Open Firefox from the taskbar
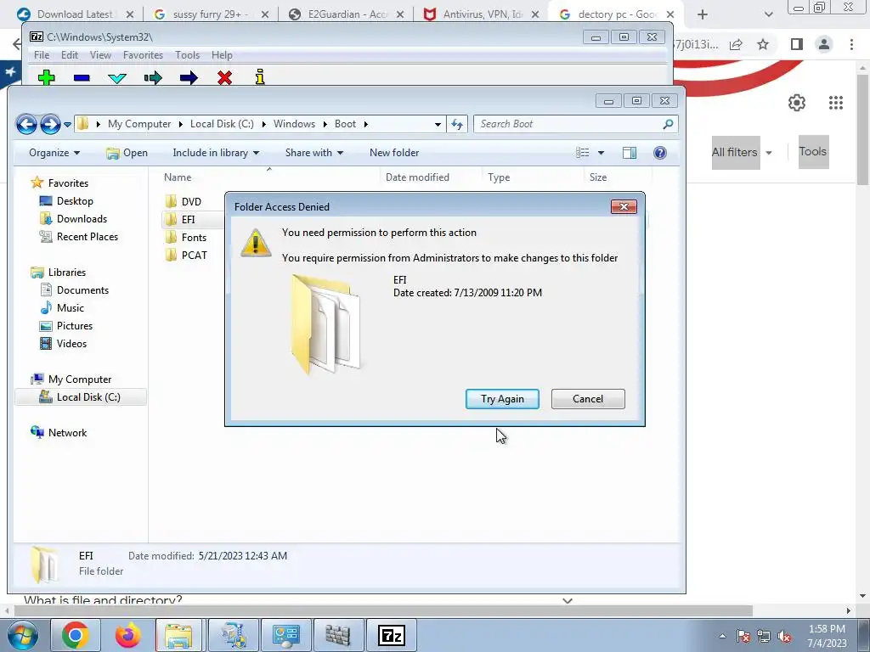Screen dimensions: 870x652 pyautogui.click(x=127, y=635)
